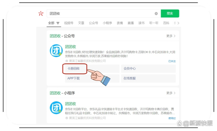Switch to the 公众号 tab
Viewport: 217px width, 131px height.
click(93, 23)
